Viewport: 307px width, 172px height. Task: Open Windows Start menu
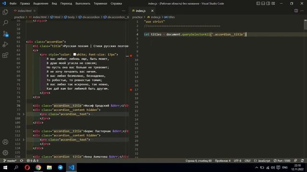pyautogui.click(x=5, y=167)
